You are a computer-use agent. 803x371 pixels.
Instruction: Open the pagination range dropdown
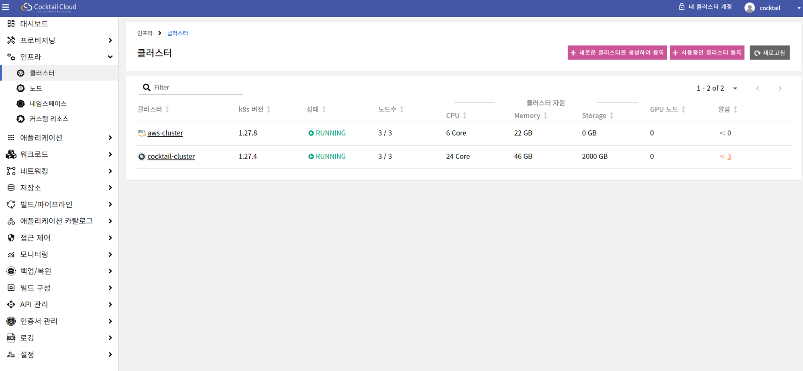click(735, 88)
